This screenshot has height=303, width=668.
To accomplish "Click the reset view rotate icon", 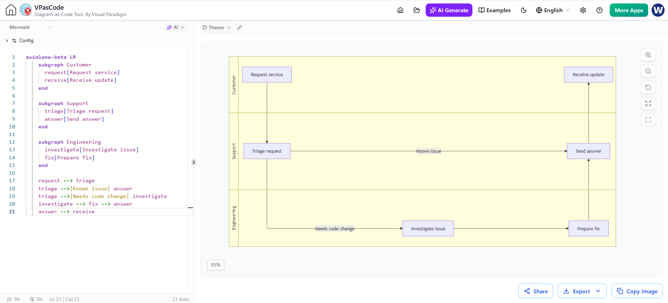I will (648, 87).
